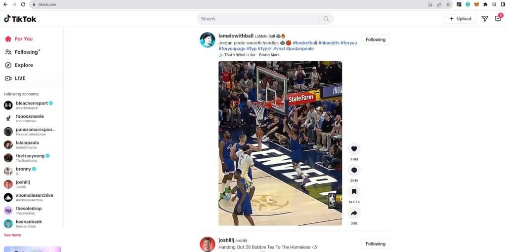This screenshot has width=506, height=252.
Task: Open comments on the basketball video
Action: (354, 171)
